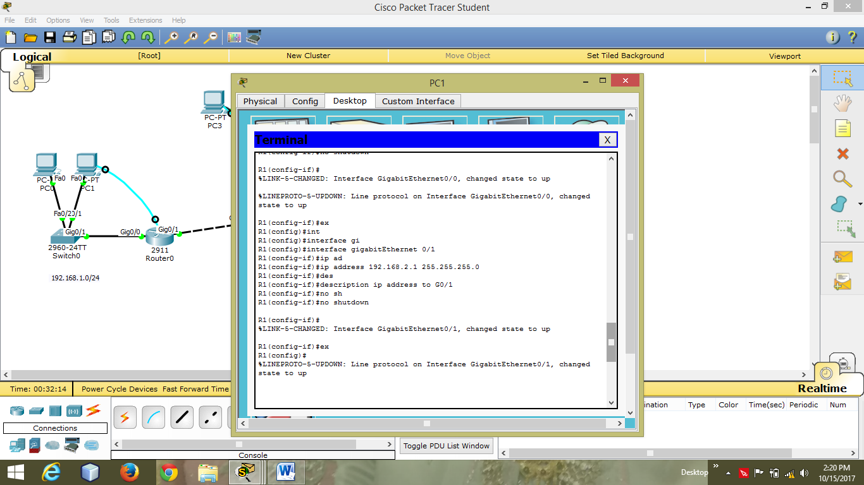Open the View menu
Screen dimensions: 864x485
(87, 20)
